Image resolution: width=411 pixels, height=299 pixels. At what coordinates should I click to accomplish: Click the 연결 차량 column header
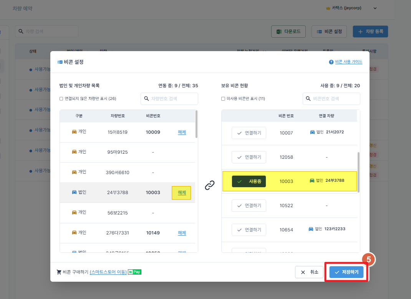(326, 116)
